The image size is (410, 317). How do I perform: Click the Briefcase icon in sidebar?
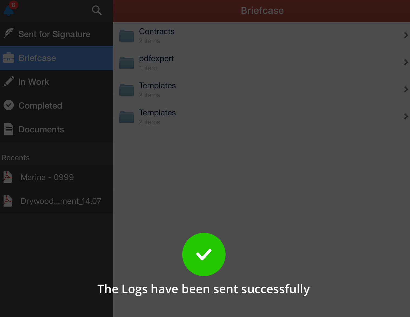pos(9,58)
